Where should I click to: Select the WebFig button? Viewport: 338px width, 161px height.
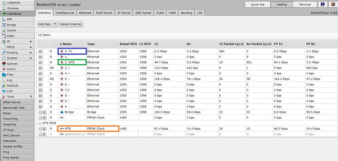pos(282,5)
